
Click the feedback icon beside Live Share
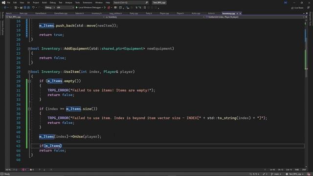click(x=309, y=8)
